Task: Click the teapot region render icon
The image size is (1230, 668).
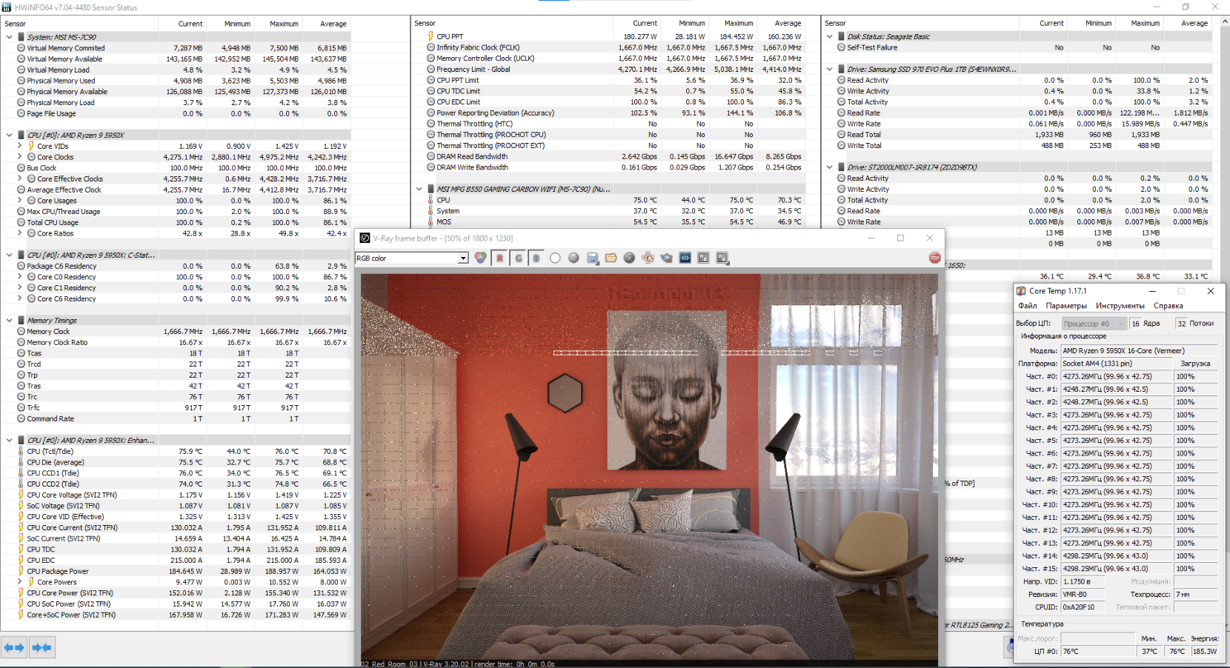Action: click(x=666, y=258)
